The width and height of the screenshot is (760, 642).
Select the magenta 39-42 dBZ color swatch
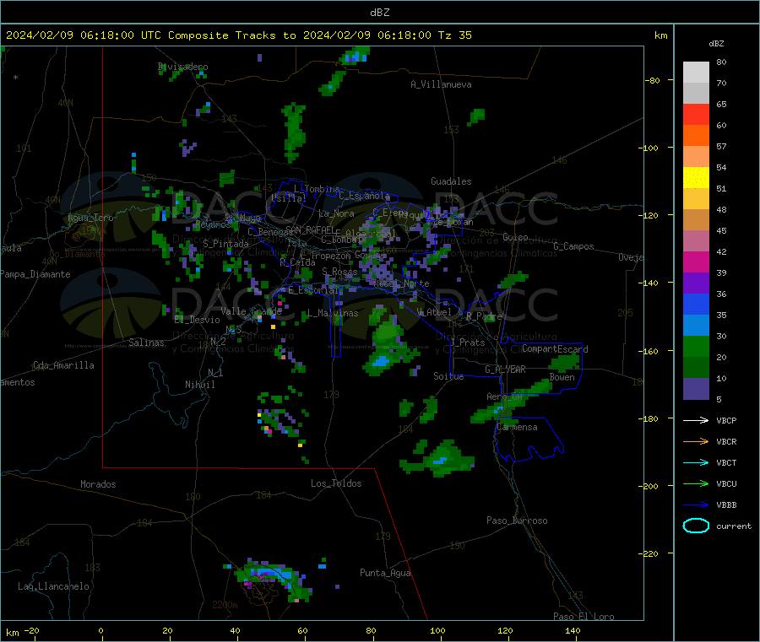pos(696,262)
